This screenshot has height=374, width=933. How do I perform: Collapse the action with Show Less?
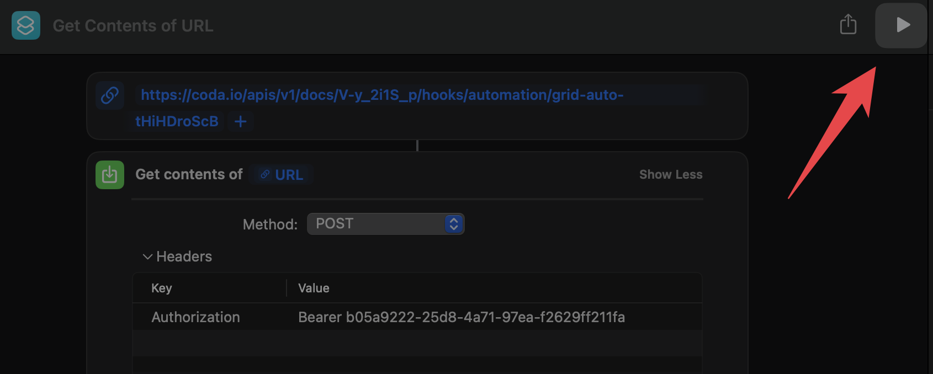[x=671, y=174]
